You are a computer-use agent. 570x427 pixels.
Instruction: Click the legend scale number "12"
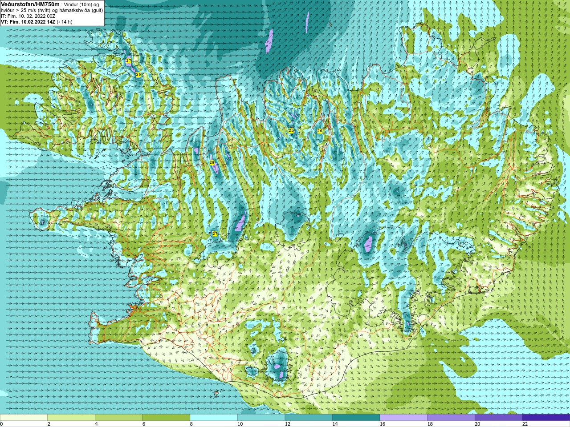[x=288, y=424]
